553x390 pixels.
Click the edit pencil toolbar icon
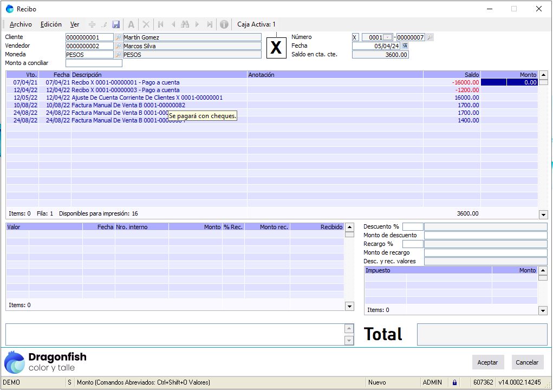tap(104, 24)
